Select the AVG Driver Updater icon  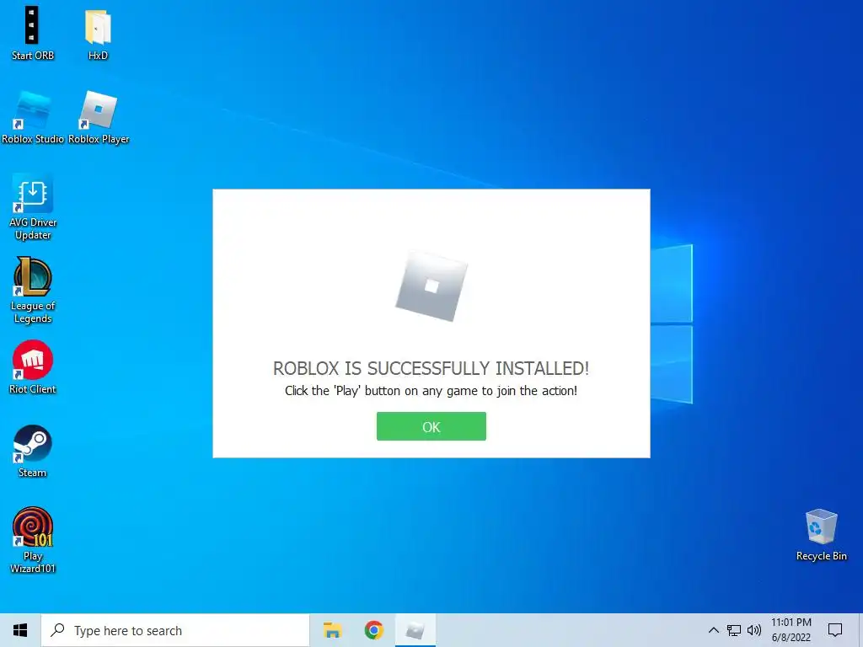(33, 207)
